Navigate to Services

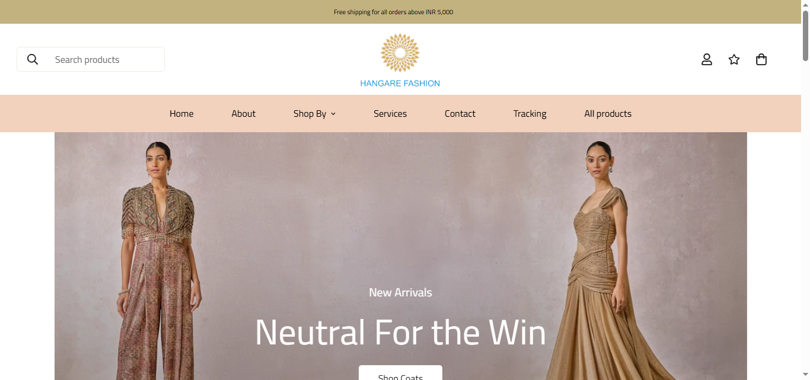[x=390, y=114]
